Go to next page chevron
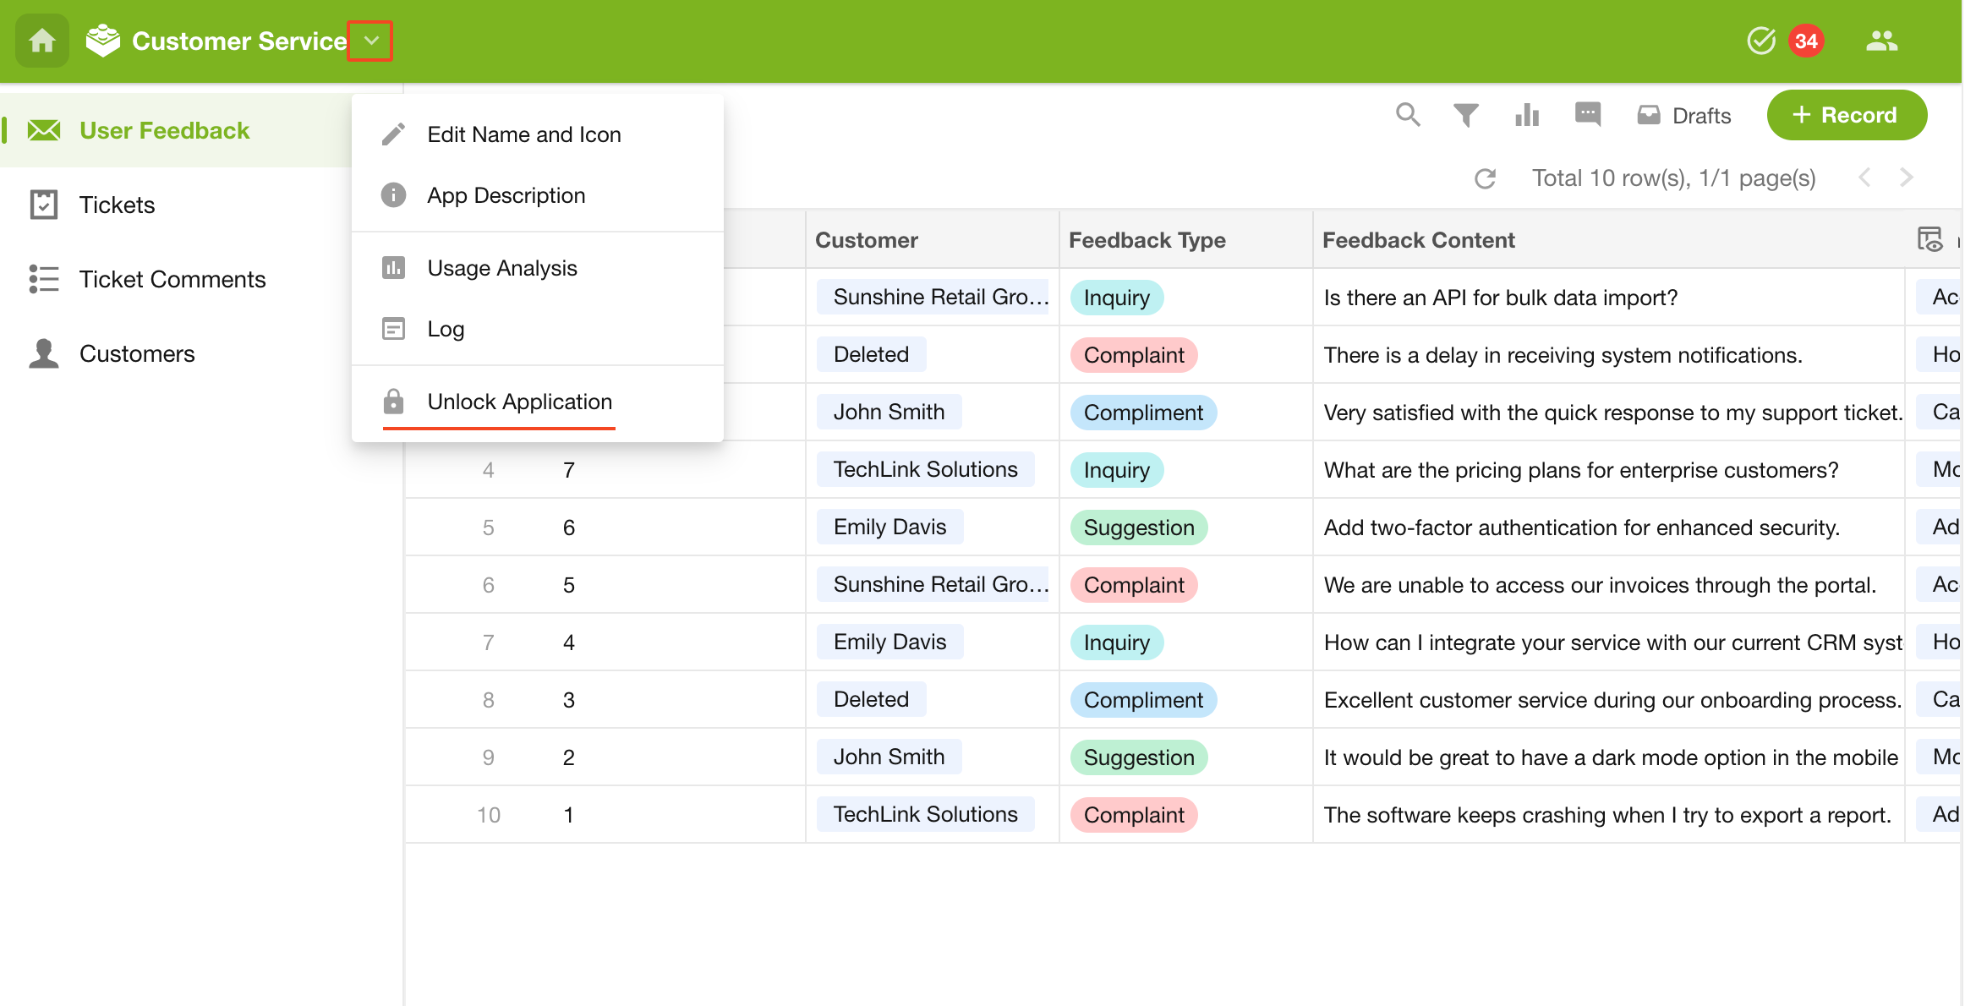Screen dimensions: 1965x1006 [x=1906, y=178]
